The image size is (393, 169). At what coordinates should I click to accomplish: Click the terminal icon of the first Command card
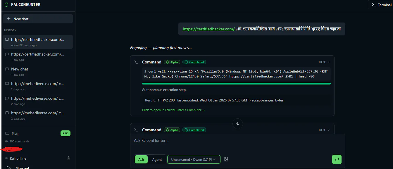coord(136,62)
